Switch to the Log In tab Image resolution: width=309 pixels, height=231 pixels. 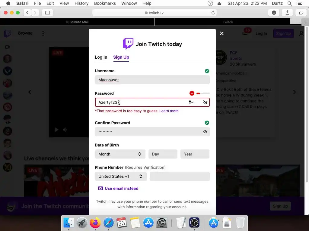[x=101, y=57]
